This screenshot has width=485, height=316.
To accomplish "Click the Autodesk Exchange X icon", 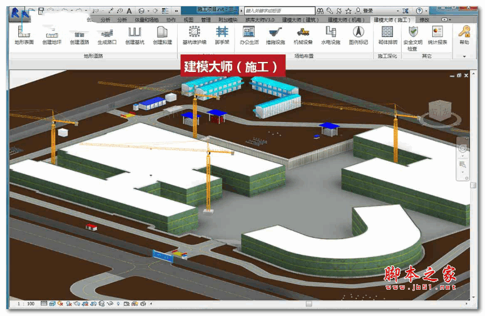I will pos(406,11).
